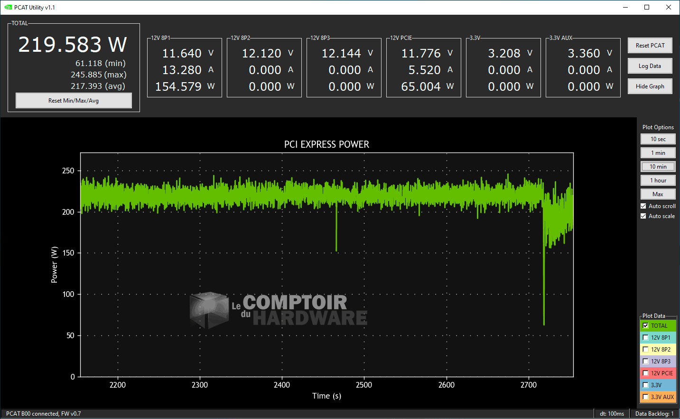The height and width of the screenshot is (419, 680).
Task: Select the 10 min plot option
Action: 658,167
